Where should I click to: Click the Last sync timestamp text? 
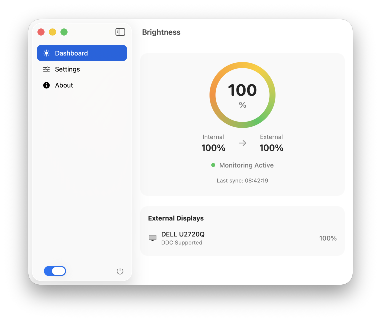pyautogui.click(x=242, y=180)
